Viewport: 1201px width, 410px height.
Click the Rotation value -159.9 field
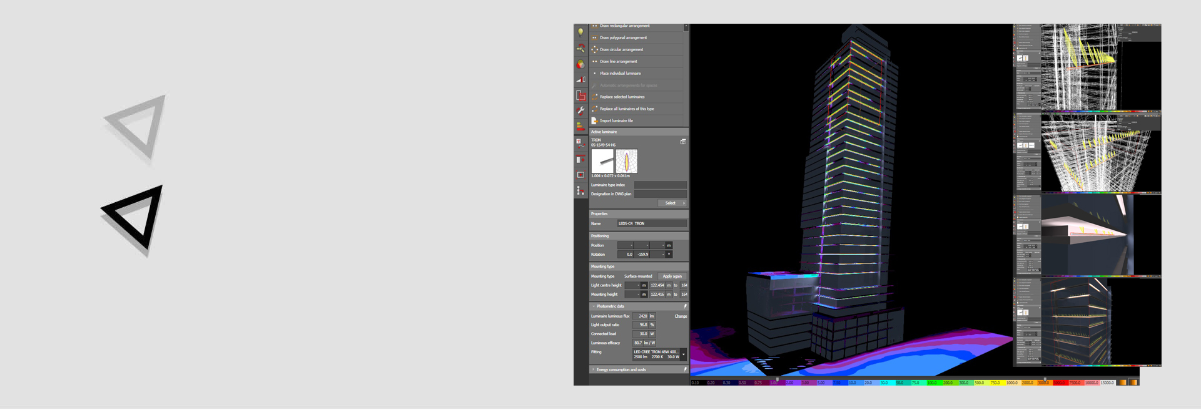point(642,255)
